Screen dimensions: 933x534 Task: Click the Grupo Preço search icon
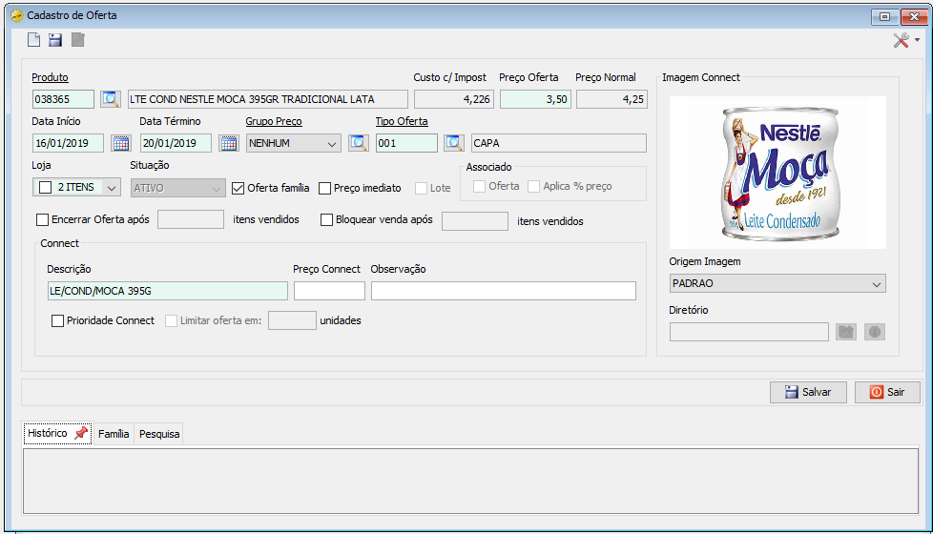click(358, 143)
